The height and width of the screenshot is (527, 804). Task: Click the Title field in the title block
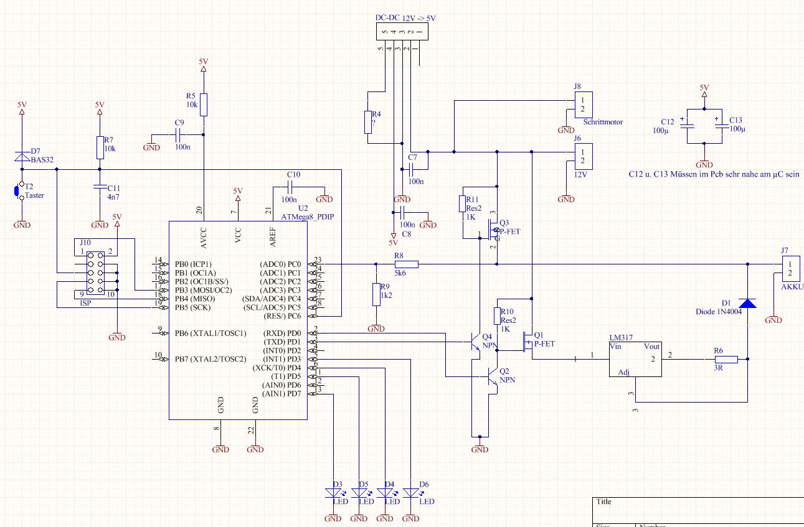[x=603, y=501]
